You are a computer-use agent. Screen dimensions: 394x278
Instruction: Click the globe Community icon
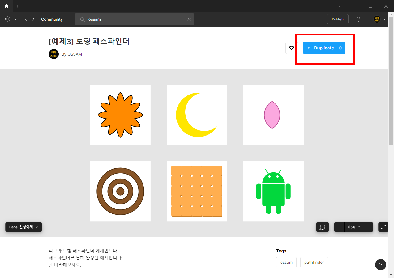8,19
